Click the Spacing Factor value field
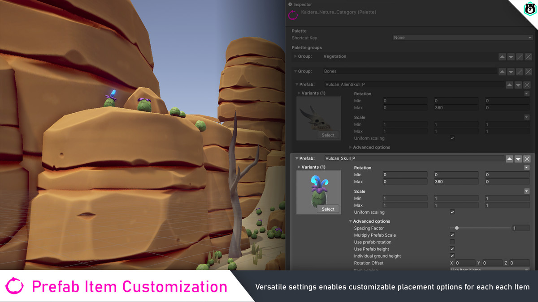 click(521, 228)
